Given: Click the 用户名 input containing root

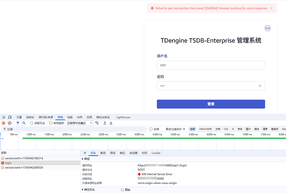Looking at the screenshot, I should click(211, 65).
